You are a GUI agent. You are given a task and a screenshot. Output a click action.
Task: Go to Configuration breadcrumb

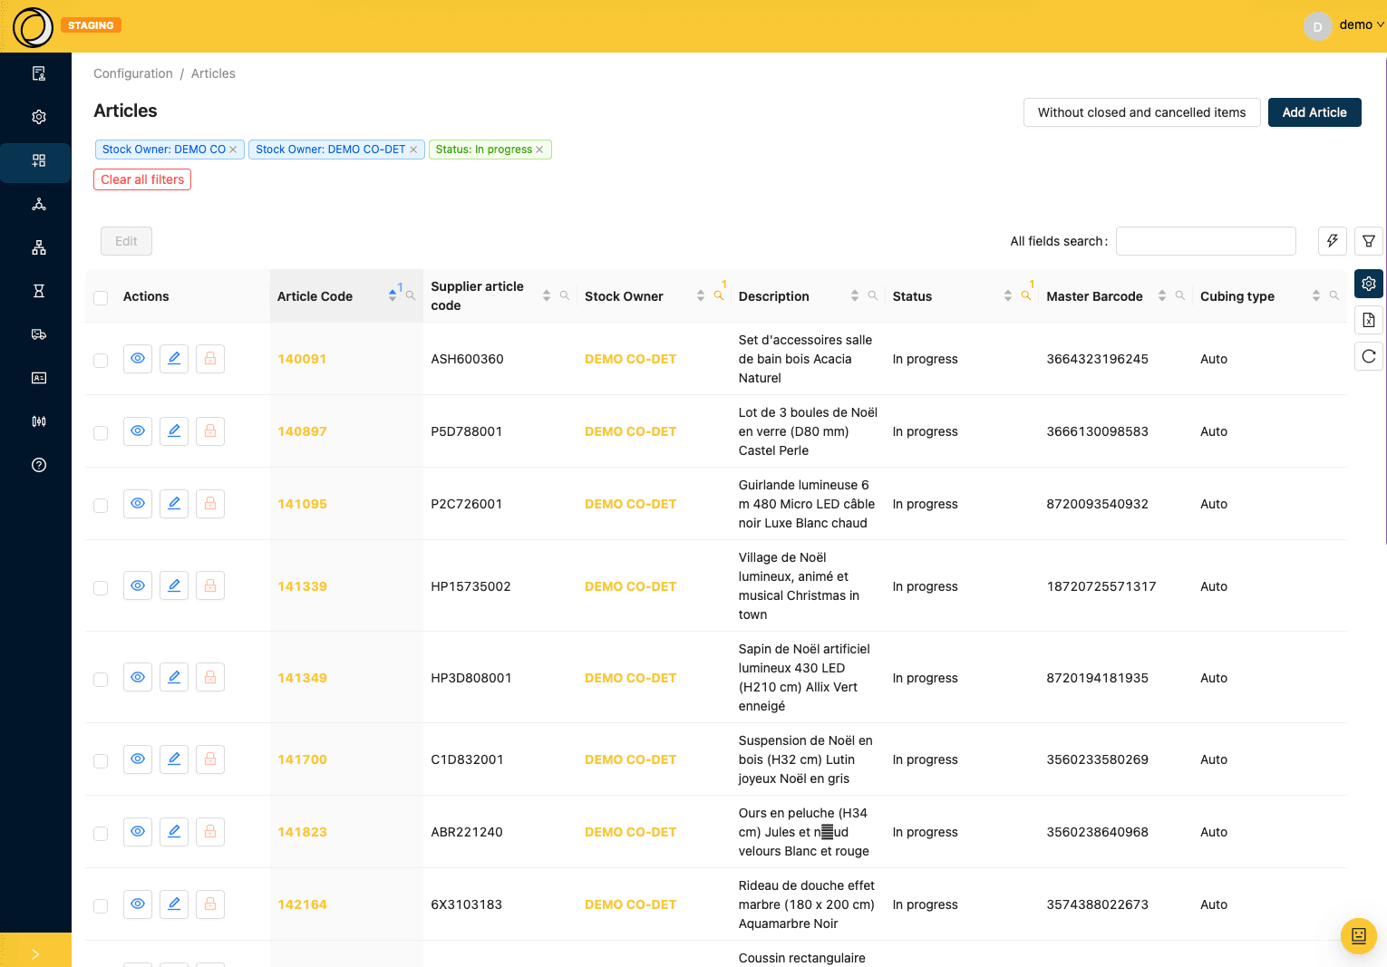pyautogui.click(x=133, y=73)
